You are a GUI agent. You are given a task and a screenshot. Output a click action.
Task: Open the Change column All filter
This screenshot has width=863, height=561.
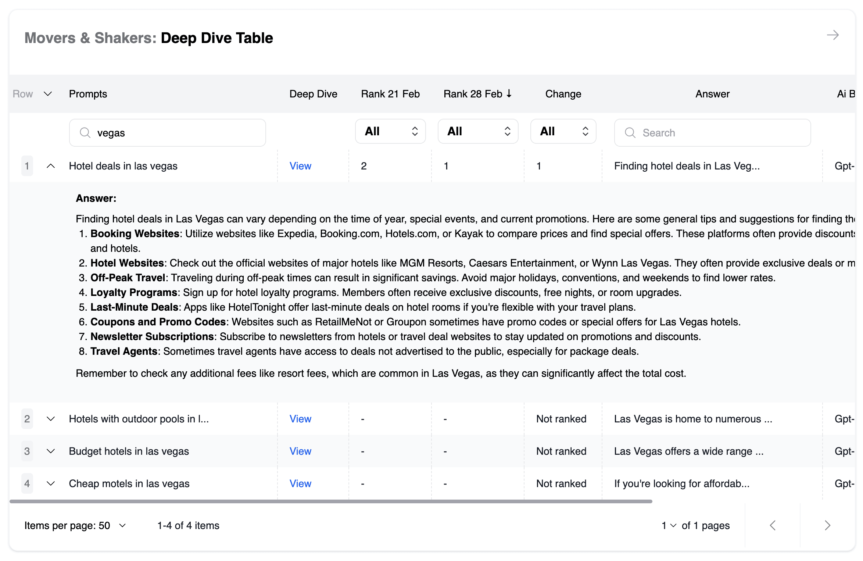[x=563, y=131]
